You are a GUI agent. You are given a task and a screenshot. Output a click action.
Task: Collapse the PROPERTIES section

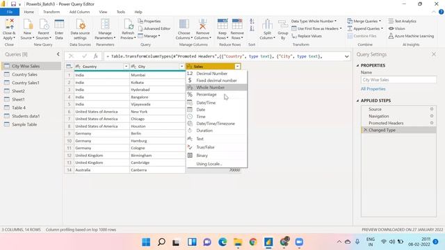click(357, 65)
